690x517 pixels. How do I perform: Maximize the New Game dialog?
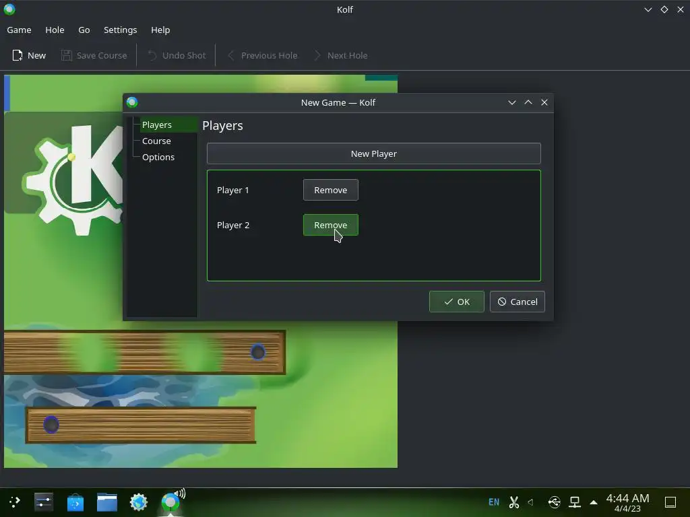pos(528,102)
